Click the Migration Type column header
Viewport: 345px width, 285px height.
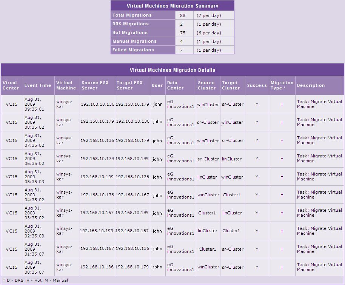coord(282,85)
